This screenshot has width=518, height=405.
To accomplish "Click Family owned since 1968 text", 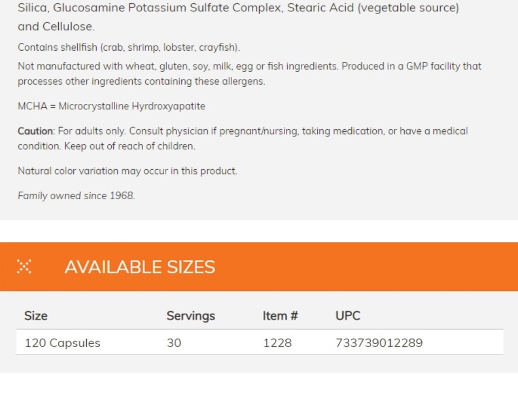I will 76,195.
